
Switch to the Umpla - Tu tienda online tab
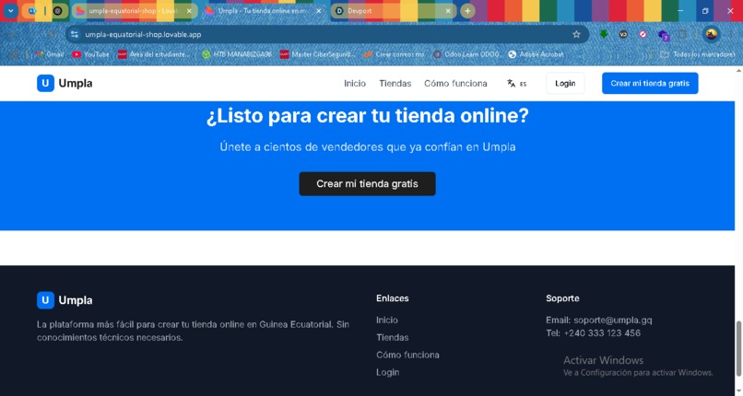point(264,10)
